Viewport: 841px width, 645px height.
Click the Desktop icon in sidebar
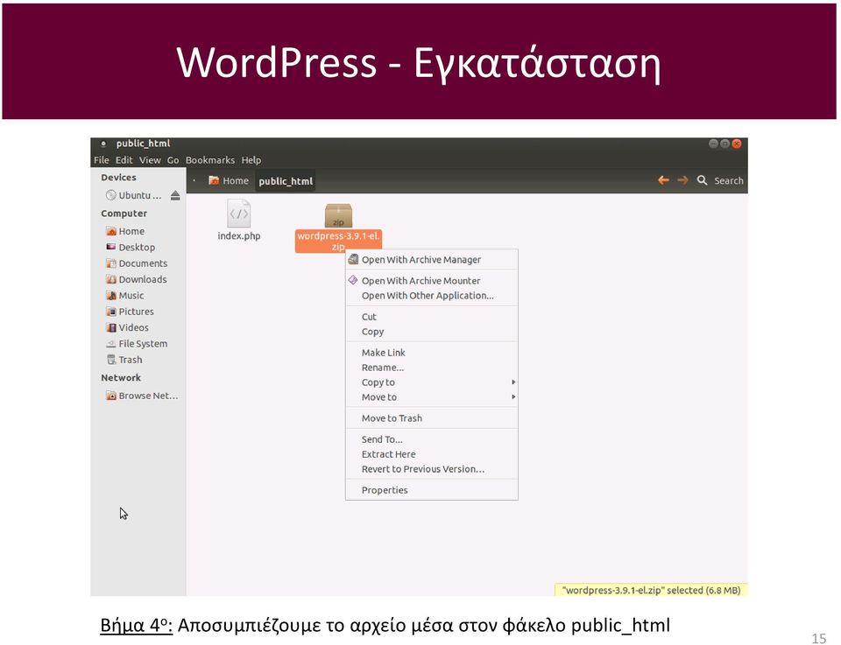[111, 247]
